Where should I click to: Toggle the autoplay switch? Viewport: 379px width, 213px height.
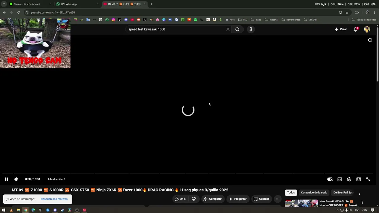tap(330, 179)
